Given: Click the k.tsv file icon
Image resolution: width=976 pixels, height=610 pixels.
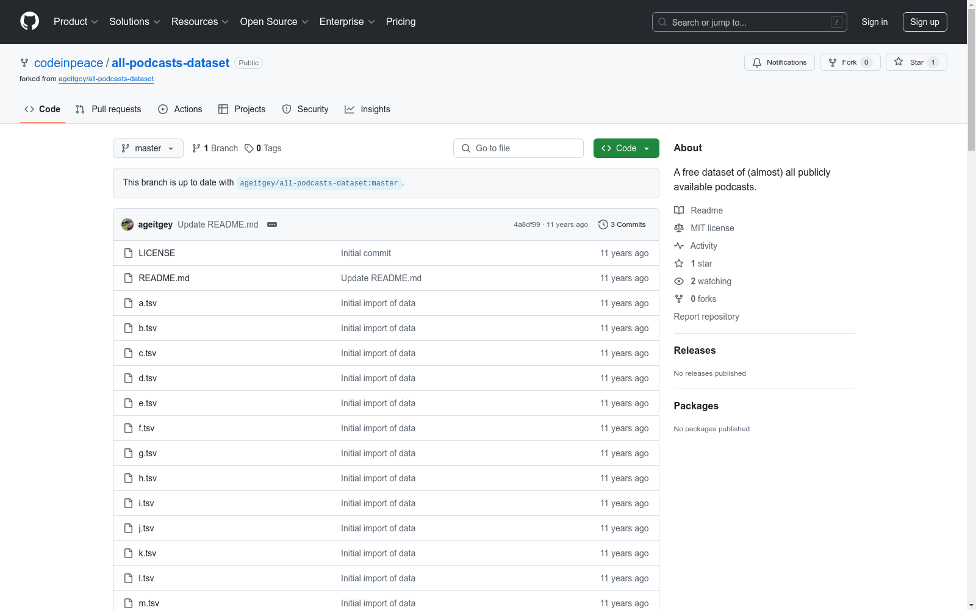Looking at the screenshot, I should pyautogui.click(x=128, y=553).
